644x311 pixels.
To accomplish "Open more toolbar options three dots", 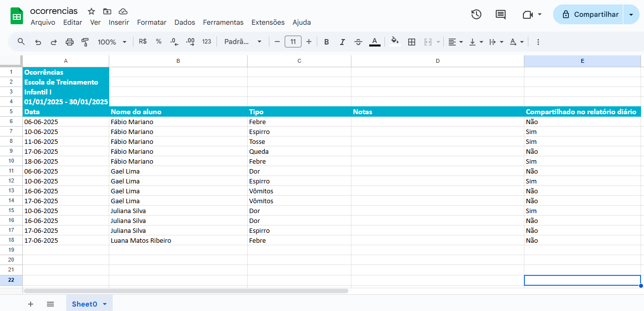I will (538, 42).
